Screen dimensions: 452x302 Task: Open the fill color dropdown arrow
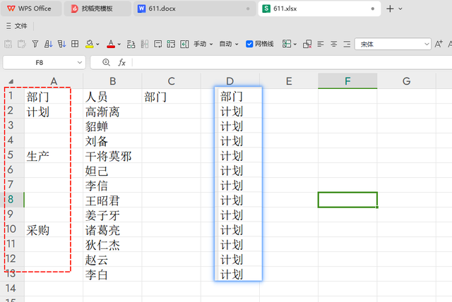[x=97, y=44]
